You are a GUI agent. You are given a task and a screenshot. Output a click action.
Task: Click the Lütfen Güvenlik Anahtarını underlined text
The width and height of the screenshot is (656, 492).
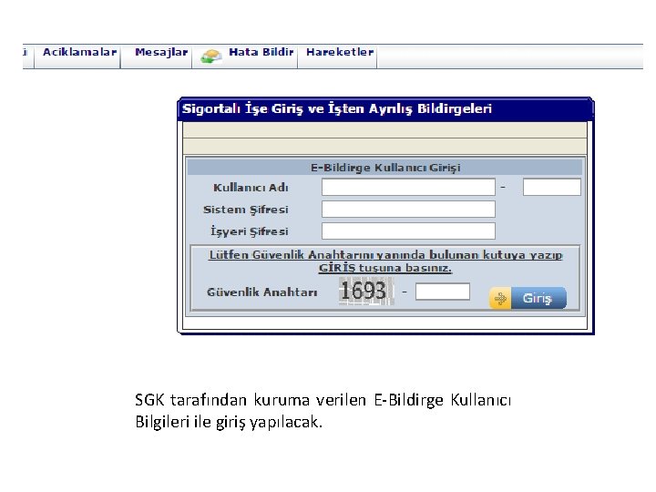coord(385,261)
